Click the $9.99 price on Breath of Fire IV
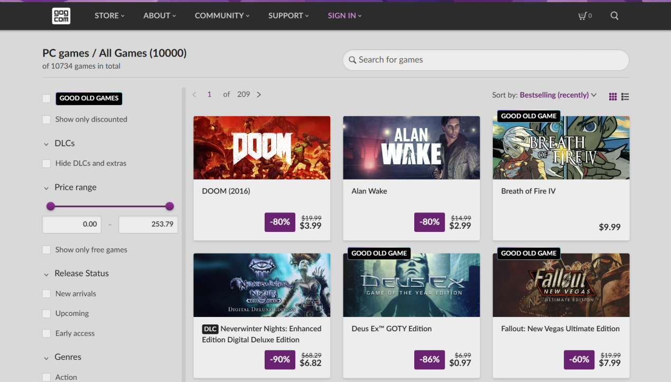 pos(610,227)
